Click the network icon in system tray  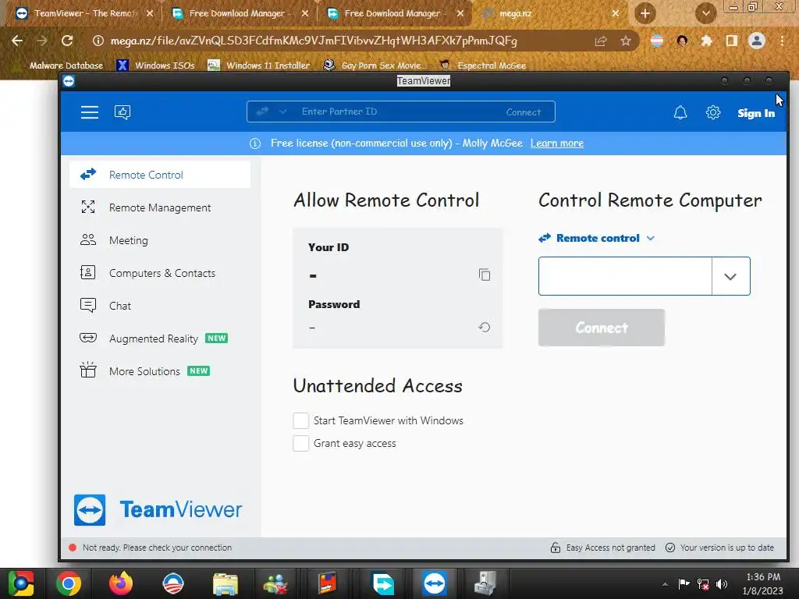tap(703, 584)
